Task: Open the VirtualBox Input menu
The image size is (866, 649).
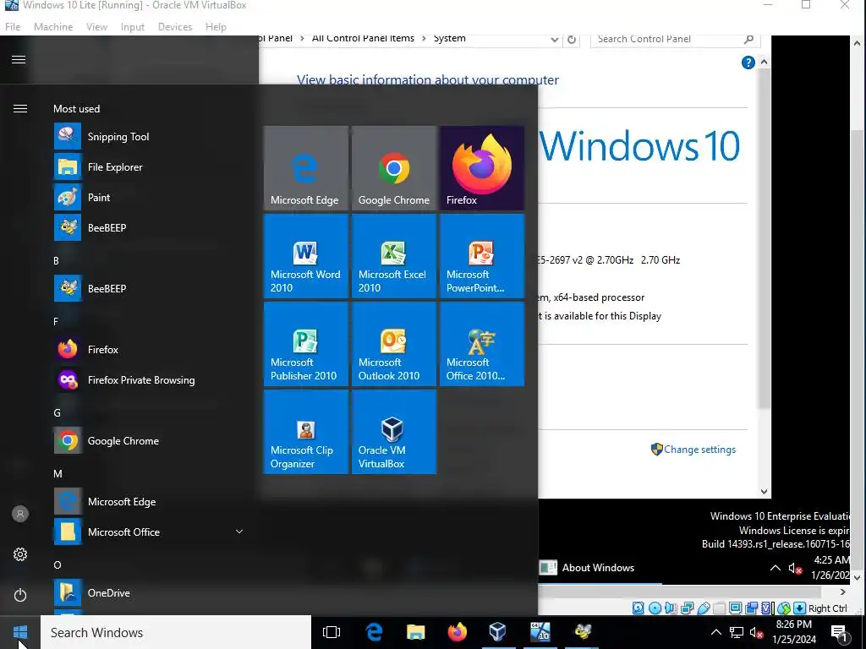Action: click(133, 26)
